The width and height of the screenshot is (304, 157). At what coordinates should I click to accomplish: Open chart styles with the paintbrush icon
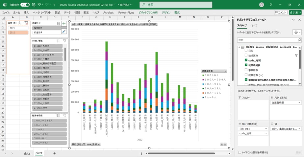pos(64,31)
